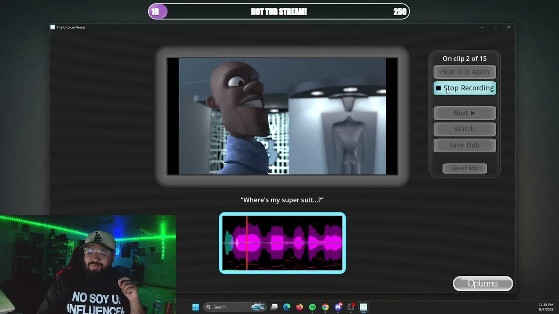Click the red playhead line in waveform
The height and width of the screenshot is (314, 559).
tap(247, 243)
